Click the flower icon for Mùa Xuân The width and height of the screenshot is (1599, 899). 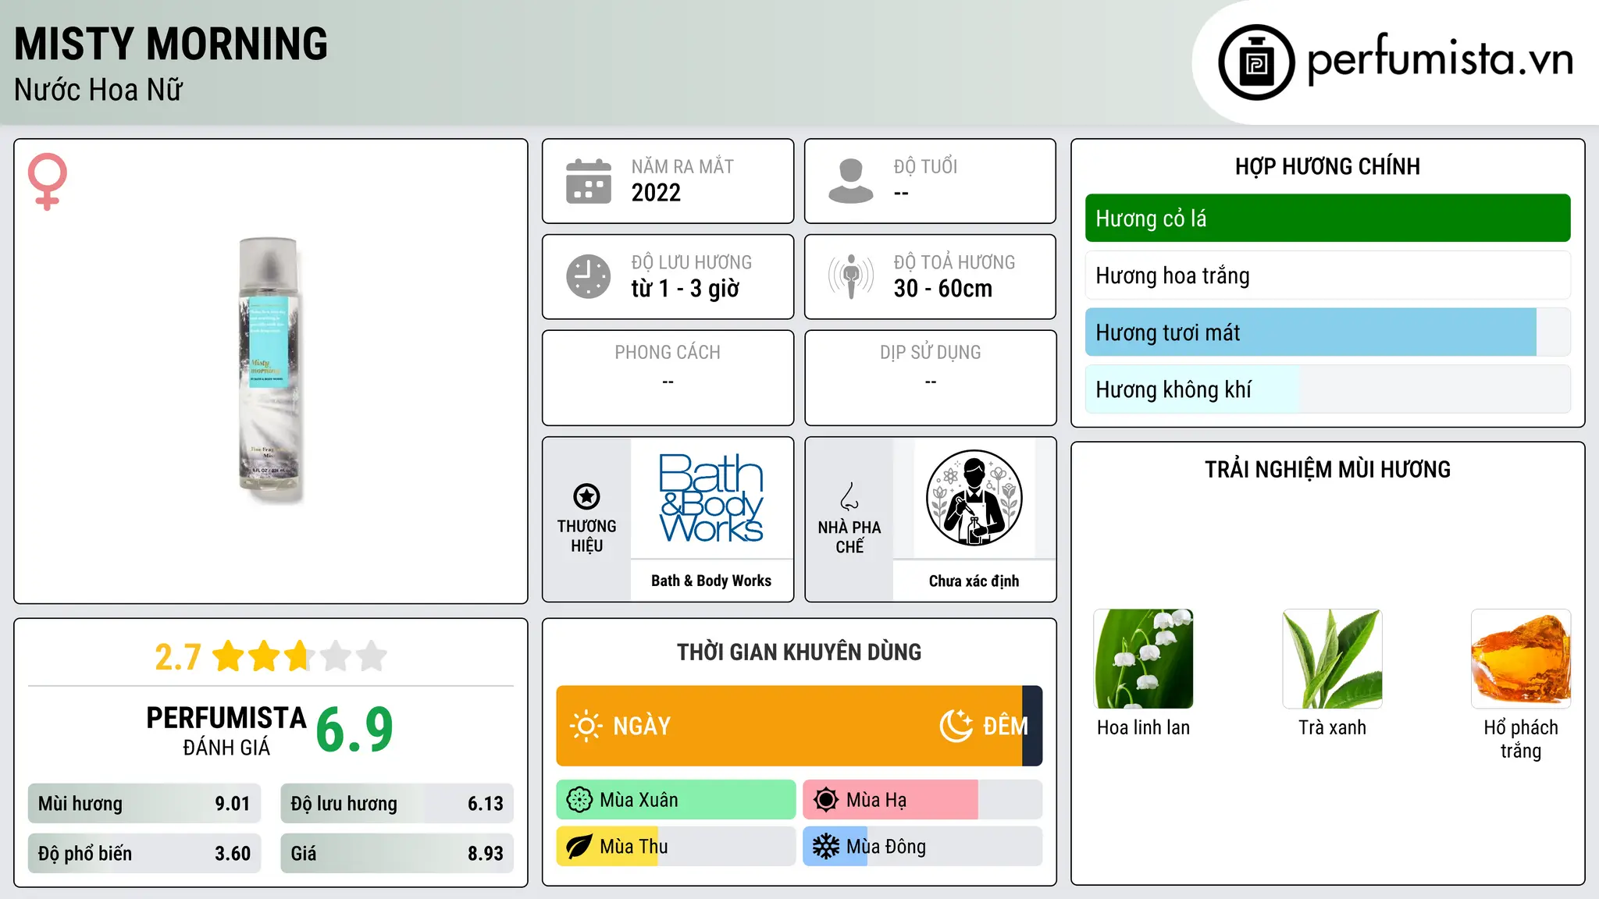(x=579, y=800)
